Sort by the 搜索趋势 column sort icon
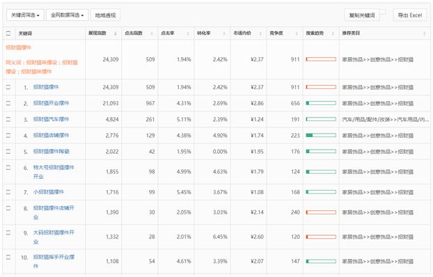 [333, 33]
